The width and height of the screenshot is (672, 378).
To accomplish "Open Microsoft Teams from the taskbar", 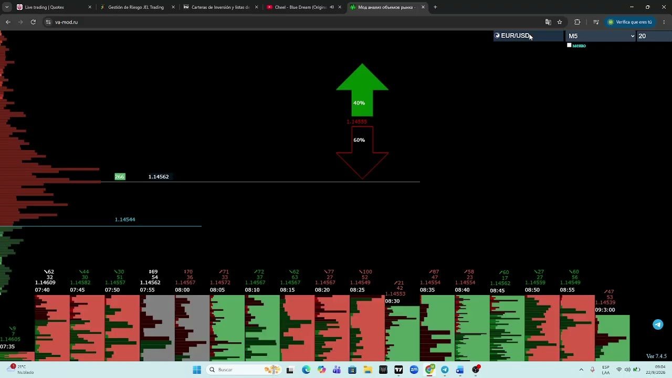I will click(x=337, y=370).
